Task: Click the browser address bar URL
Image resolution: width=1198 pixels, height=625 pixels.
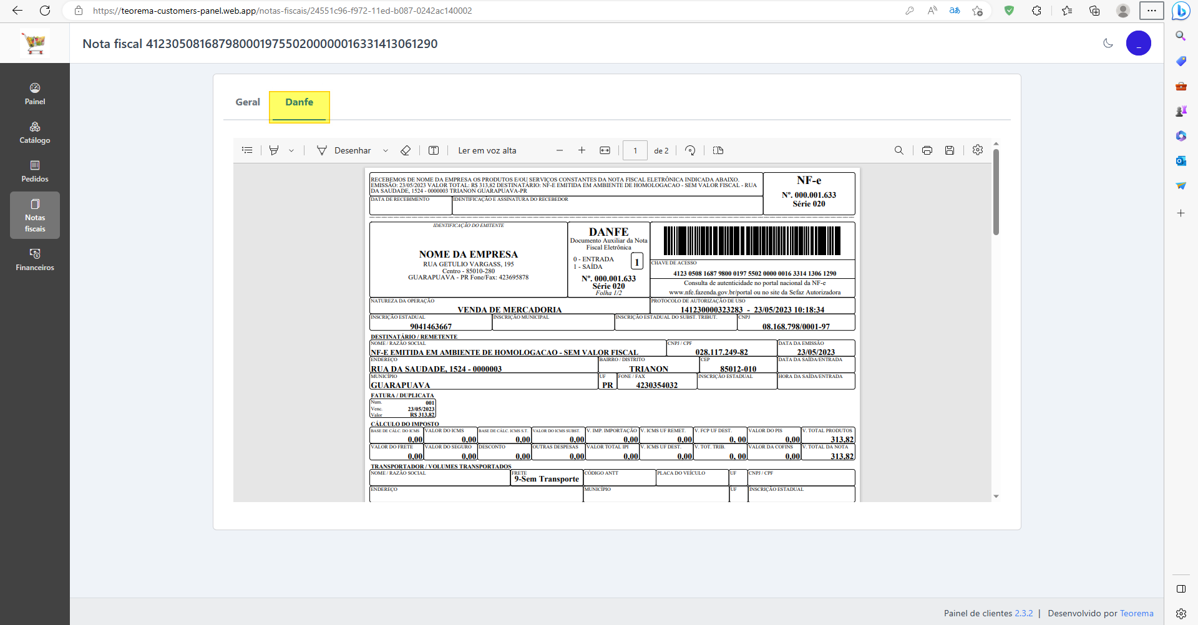Action: pos(282,11)
